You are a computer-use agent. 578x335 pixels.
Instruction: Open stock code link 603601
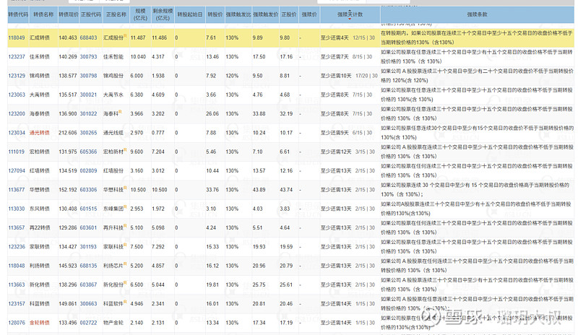(x=88, y=228)
